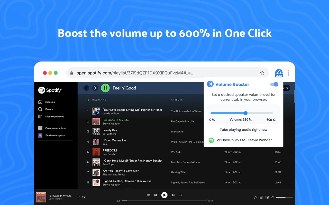Click the FREEDOM album cover
Screen dimensions: 329x205
click(96, 152)
